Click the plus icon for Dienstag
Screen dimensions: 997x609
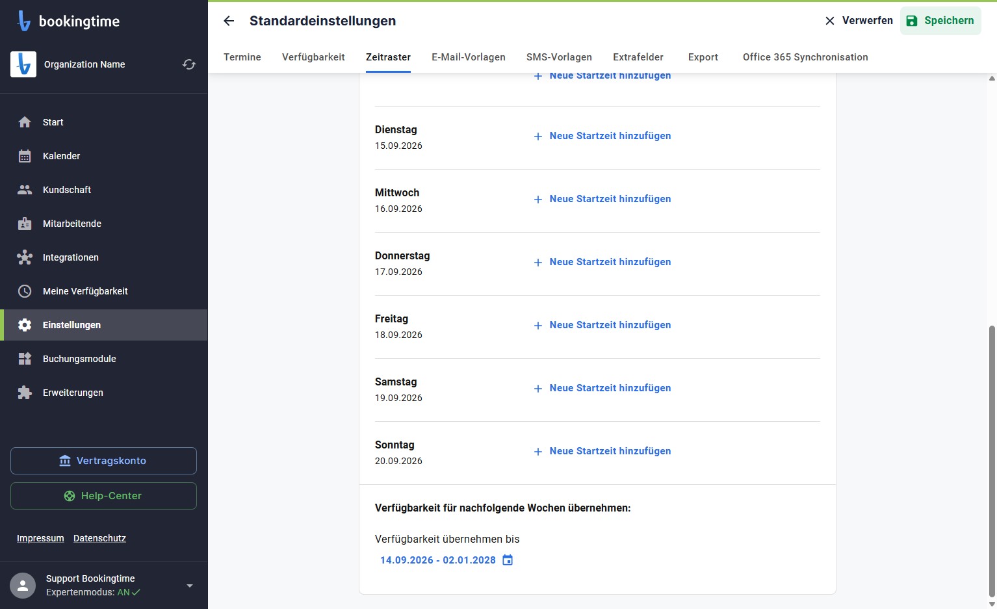(538, 136)
